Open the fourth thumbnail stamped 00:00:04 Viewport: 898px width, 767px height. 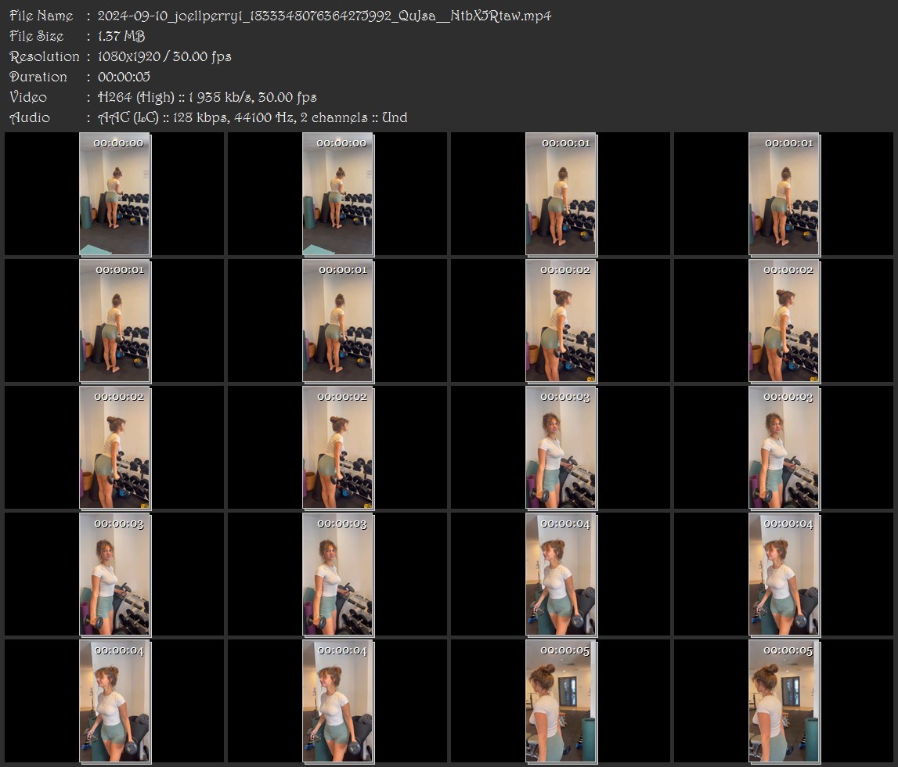point(338,702)
